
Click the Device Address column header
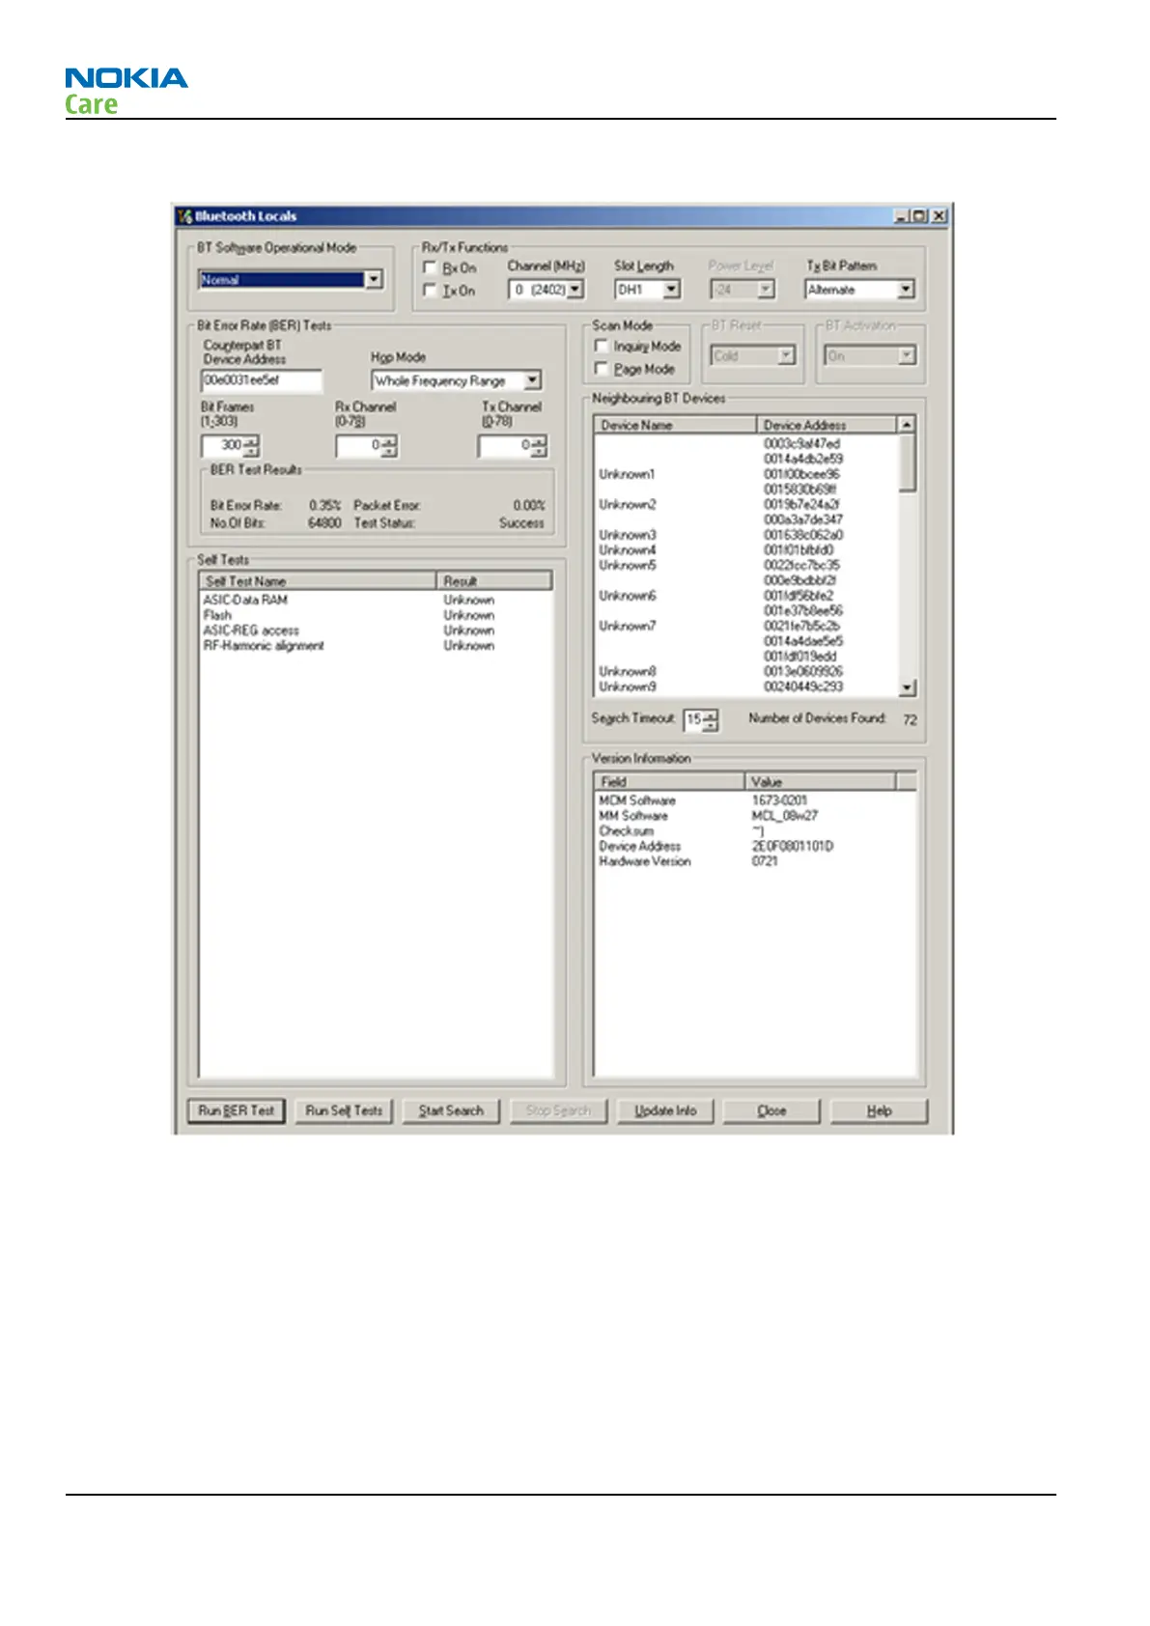pos(827,425)
